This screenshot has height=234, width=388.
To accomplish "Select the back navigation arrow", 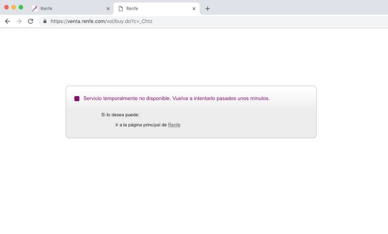I will [x=8, y=21].
